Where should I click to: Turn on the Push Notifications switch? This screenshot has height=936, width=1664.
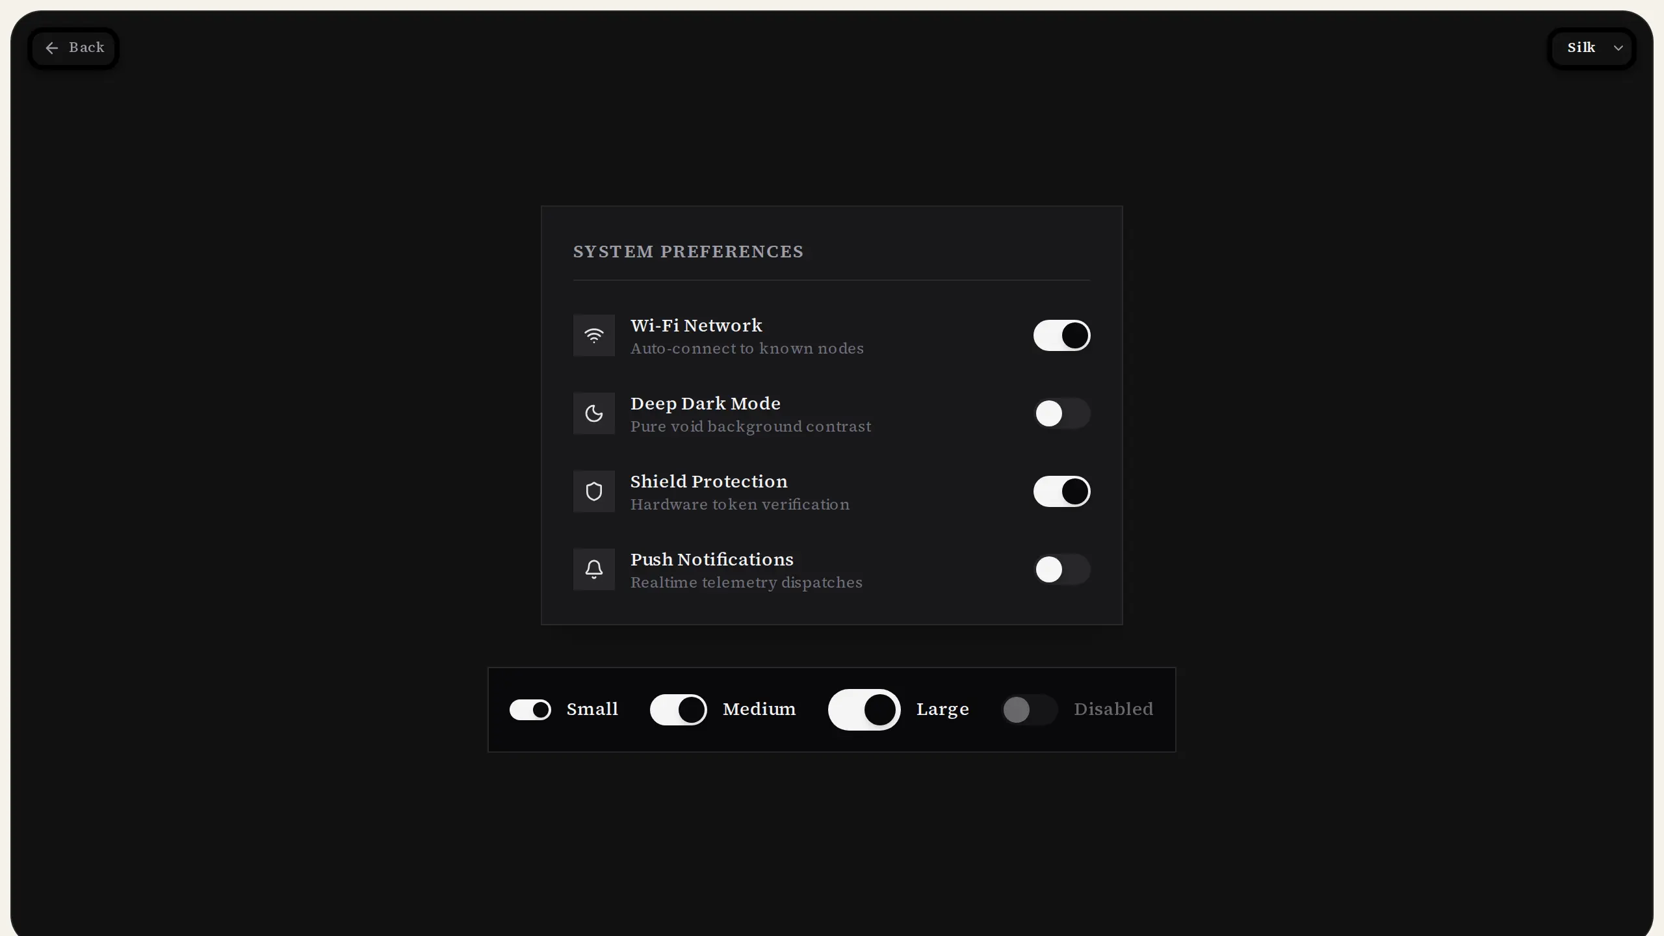(x=1061, y=569)
